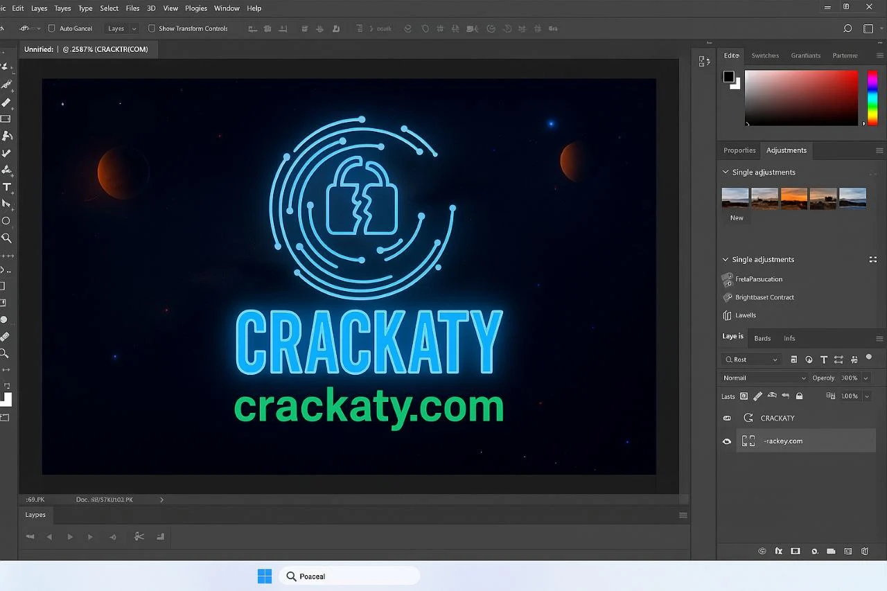Select the orange sunset adjustment preset thumbnail

794,198
